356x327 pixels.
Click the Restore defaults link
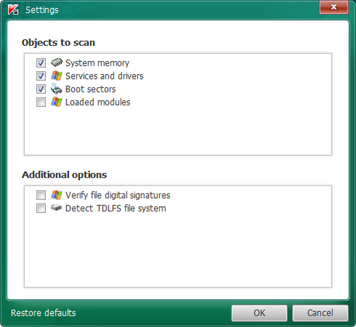click(43, 313)
